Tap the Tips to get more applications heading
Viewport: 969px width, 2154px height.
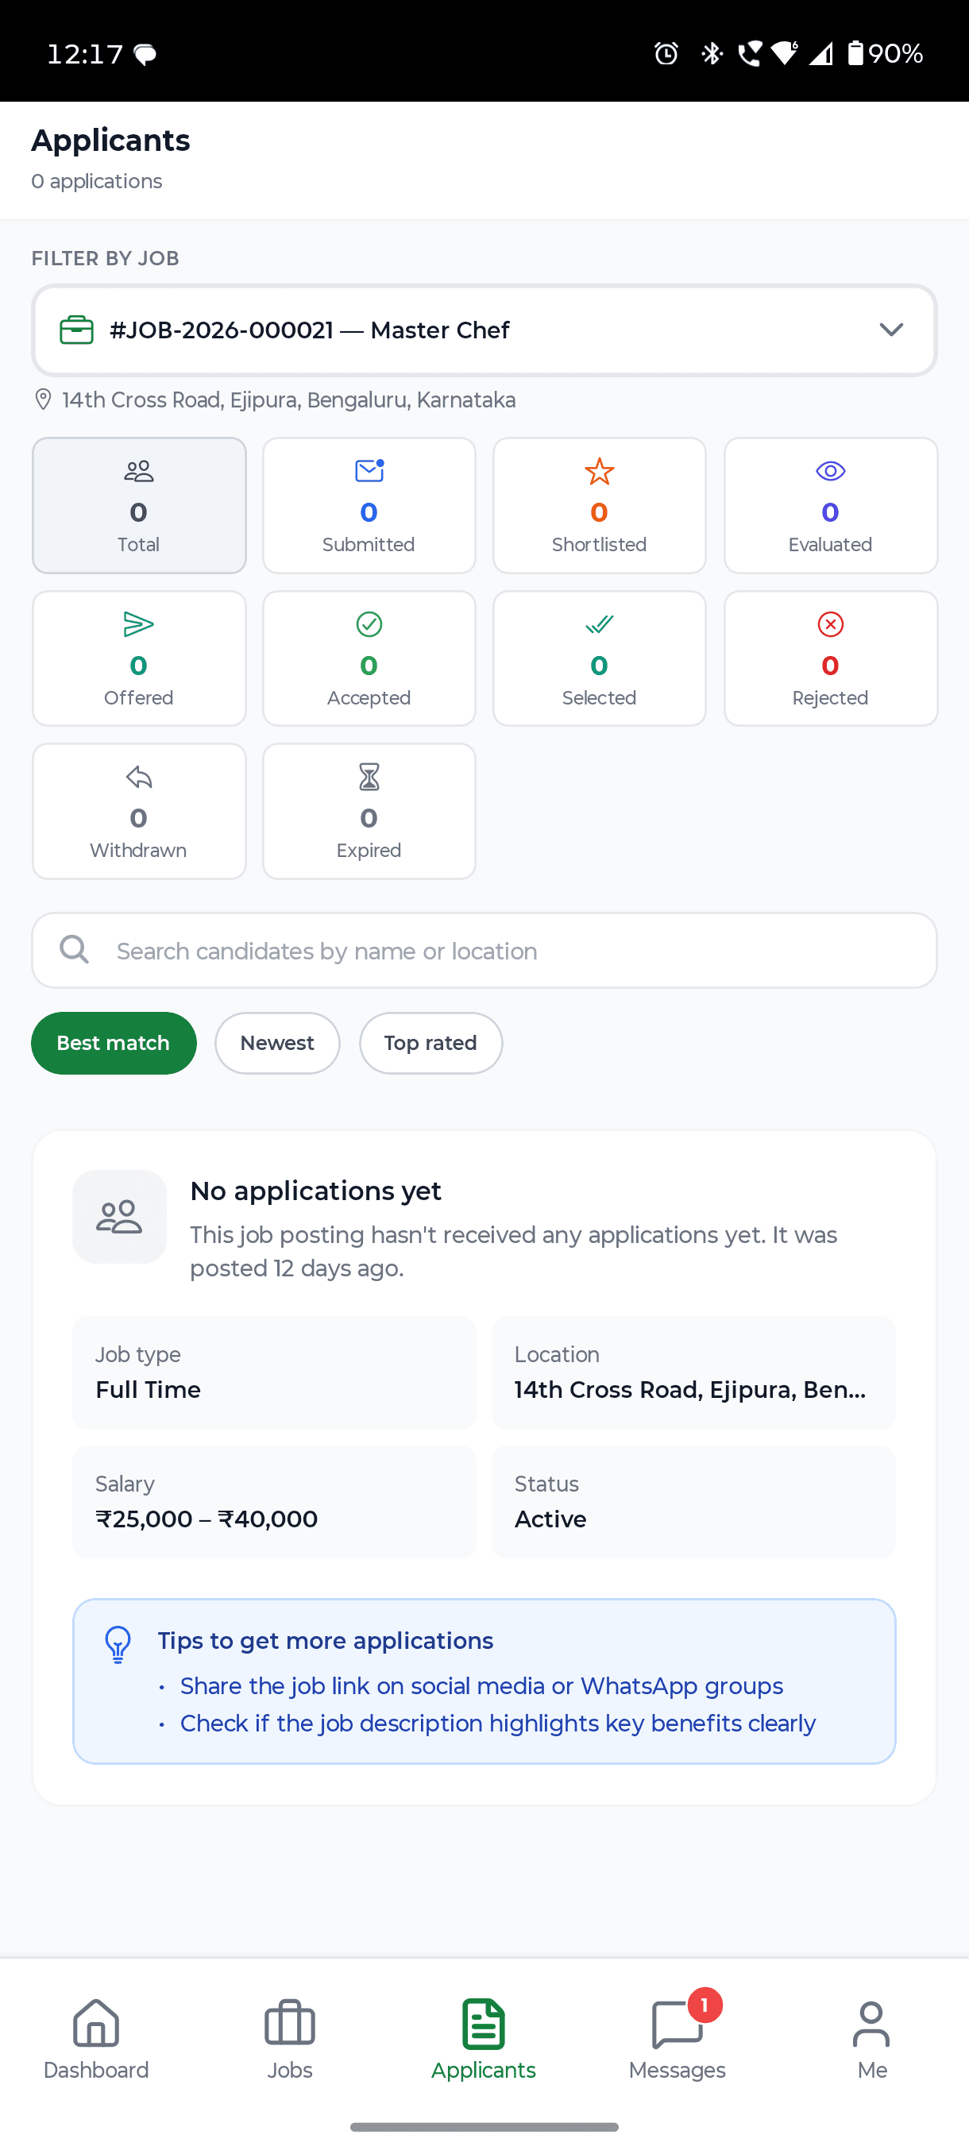pyautogui.click(x=325, y=1641)
